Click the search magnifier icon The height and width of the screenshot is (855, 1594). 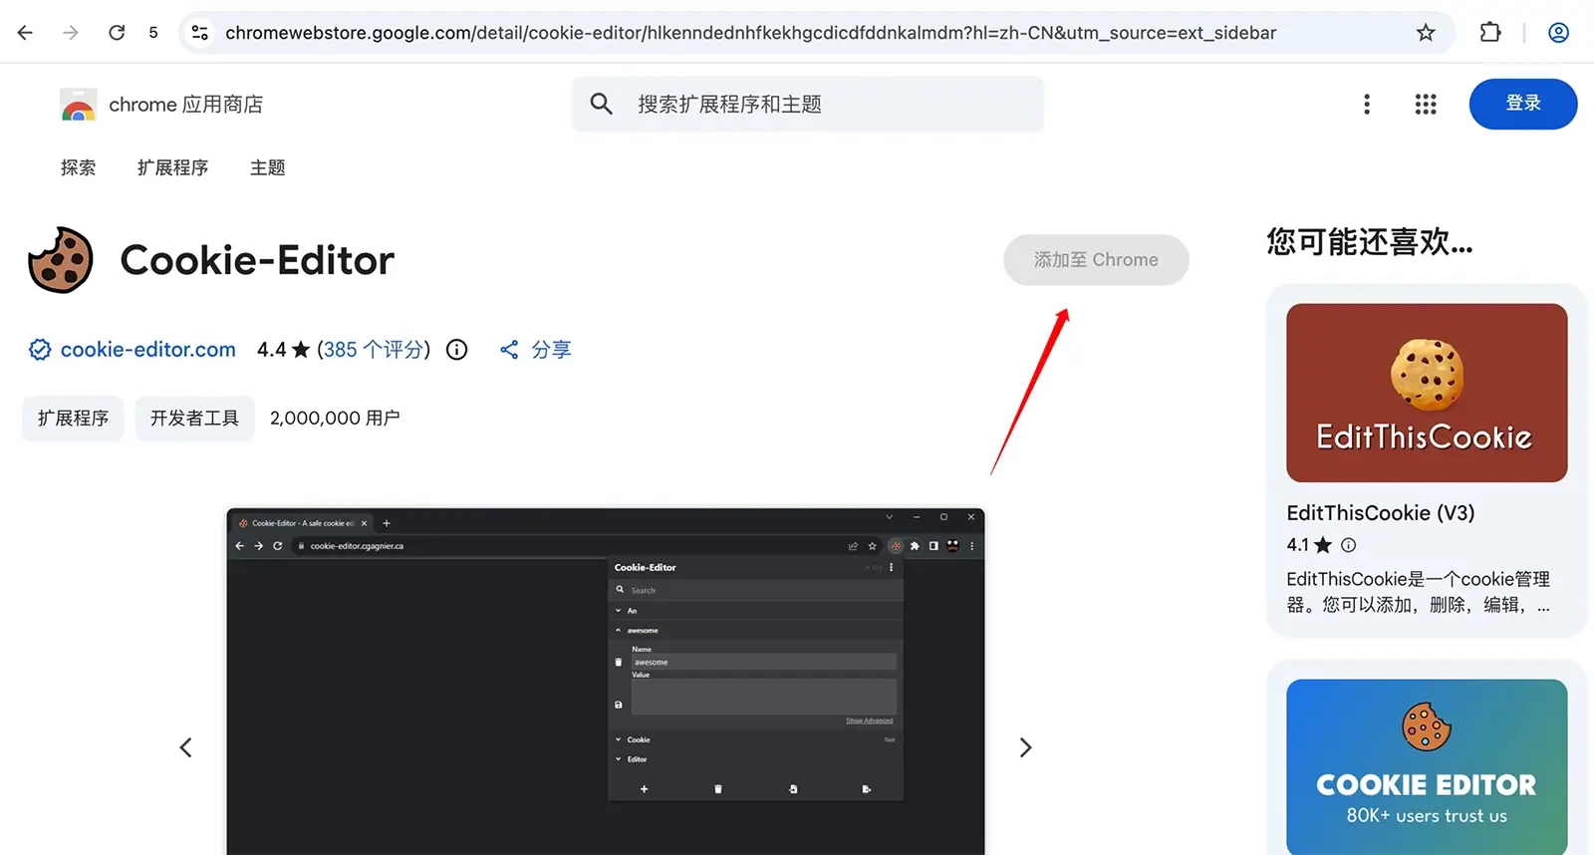pos(601,104)
